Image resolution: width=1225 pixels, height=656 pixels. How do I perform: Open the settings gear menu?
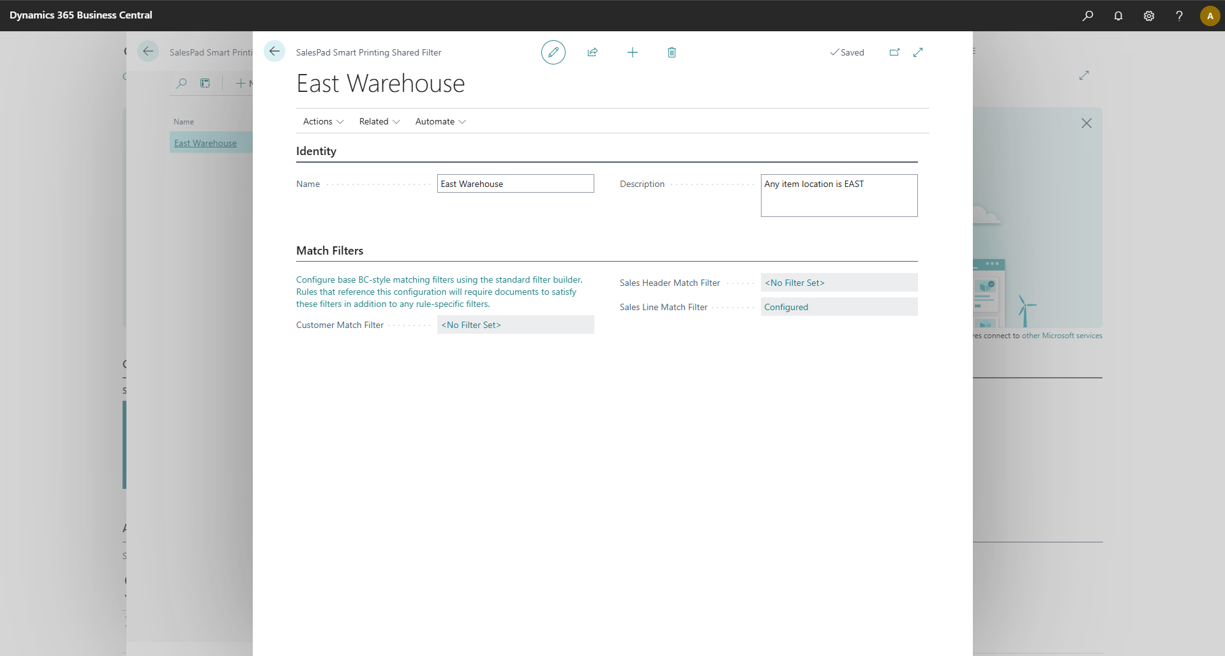(1149, 16)
